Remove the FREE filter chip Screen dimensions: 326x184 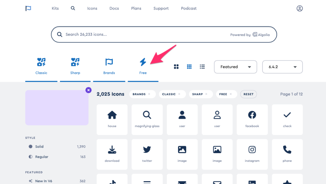pos(231,94)
